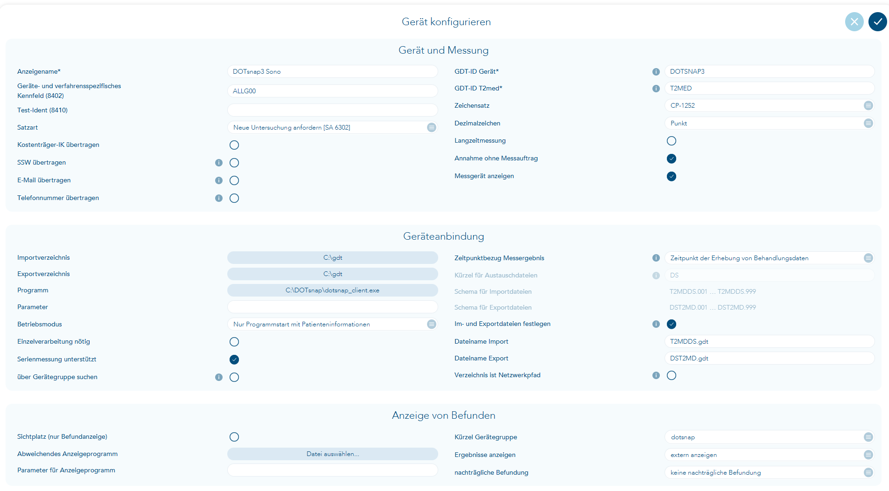889x491 pixels.
Task: Open the Satzart dropdown
Action: (x=431, y=128)
